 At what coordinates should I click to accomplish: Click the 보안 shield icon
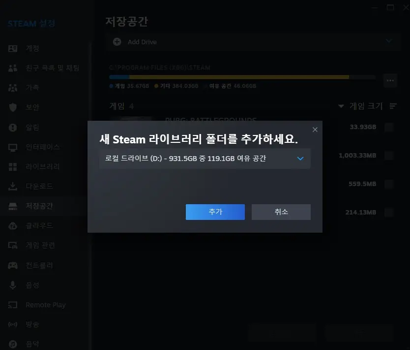tap(14, 107)
